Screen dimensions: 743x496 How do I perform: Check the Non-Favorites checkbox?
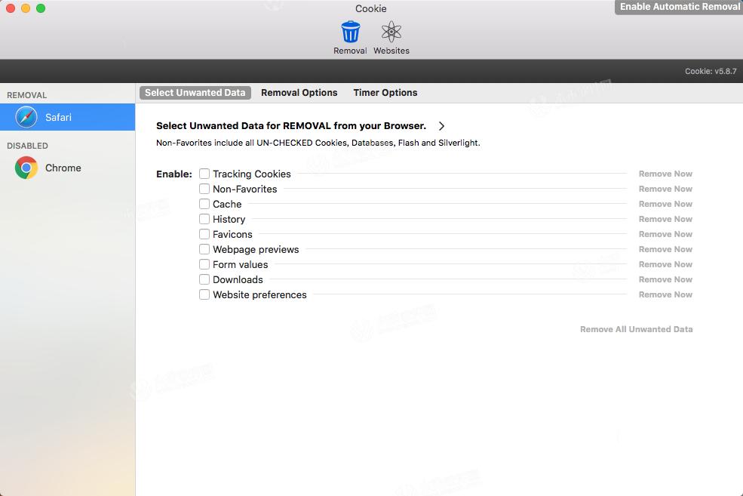click(204, 189)
